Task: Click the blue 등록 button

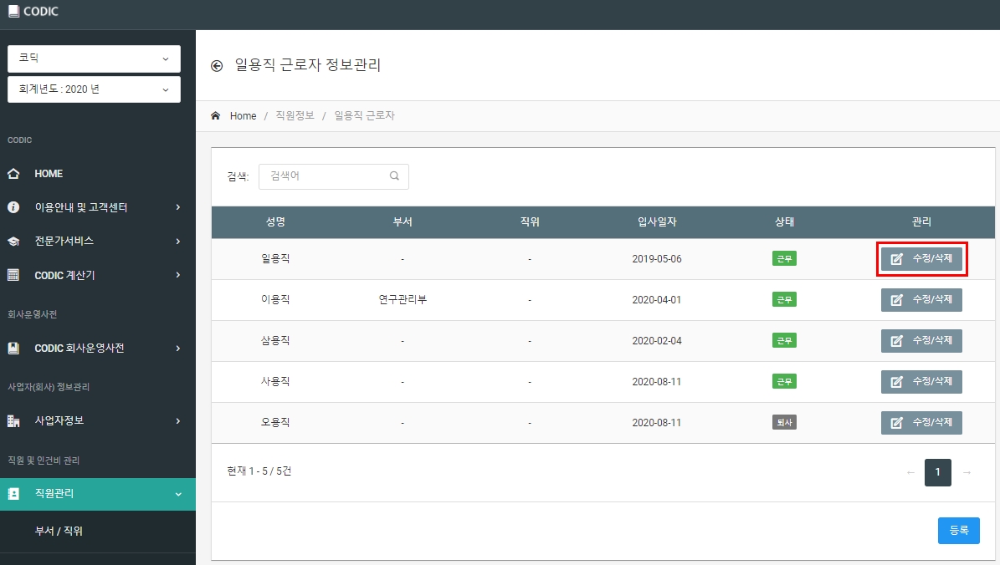Action: click(958, 531)
